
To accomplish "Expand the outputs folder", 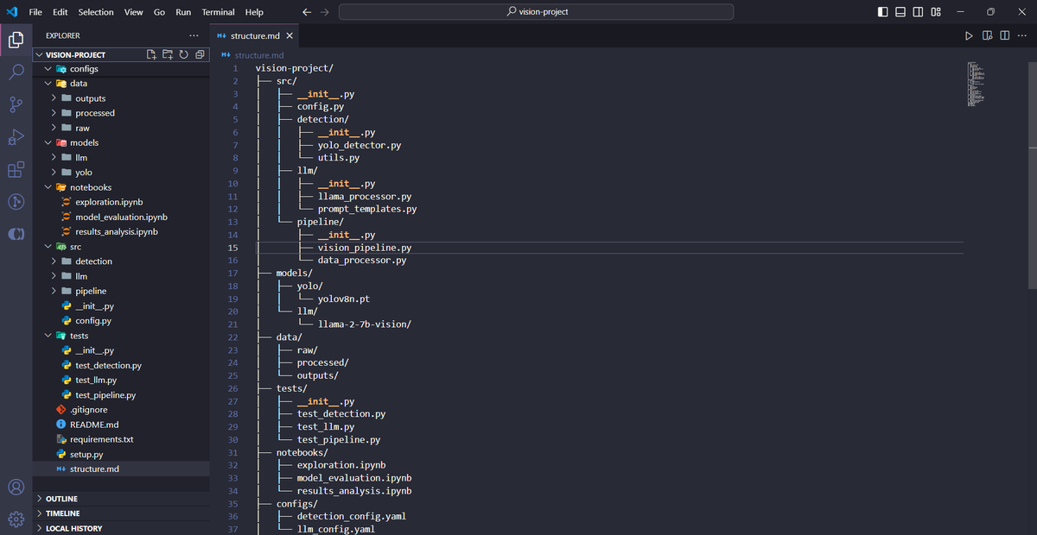I will (121, 98).
